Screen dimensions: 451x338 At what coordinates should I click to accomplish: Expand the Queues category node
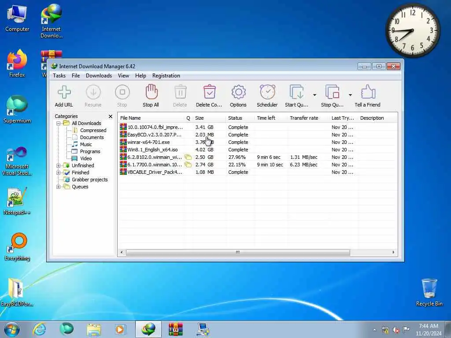(x=58, y=187)
